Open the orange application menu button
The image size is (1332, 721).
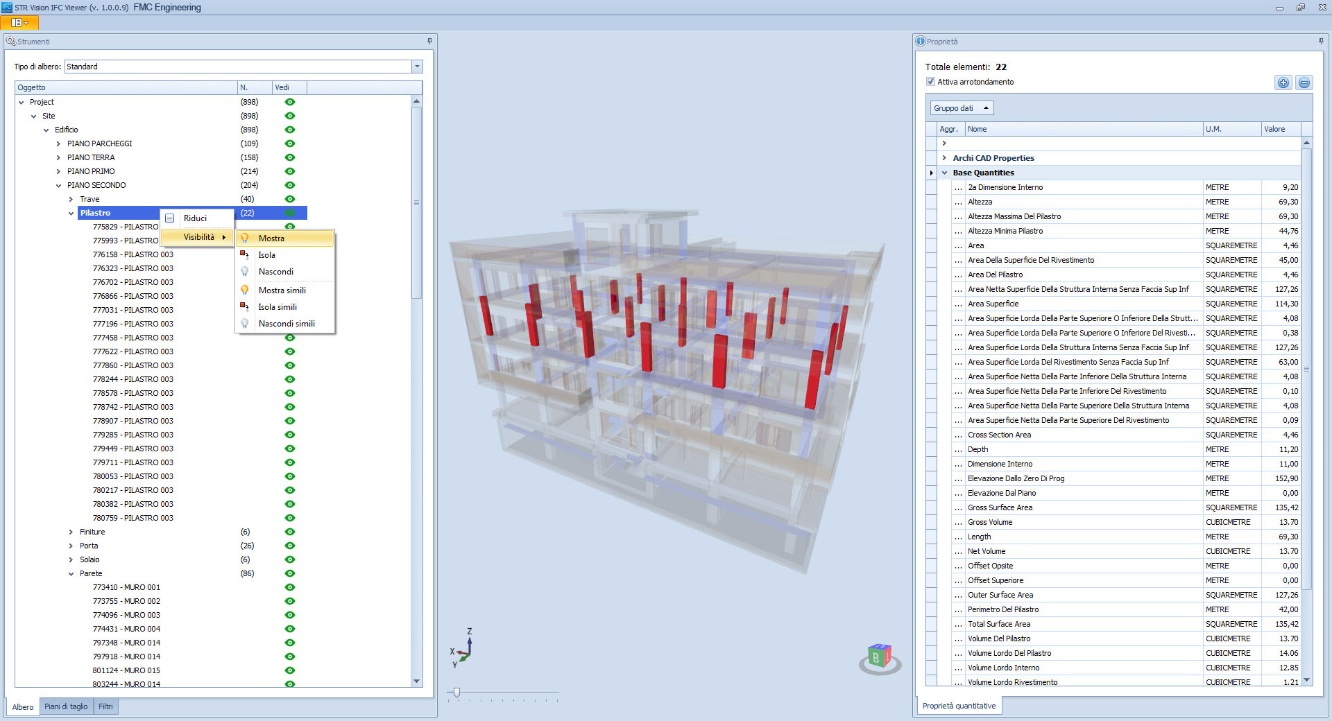pos(19,23)
